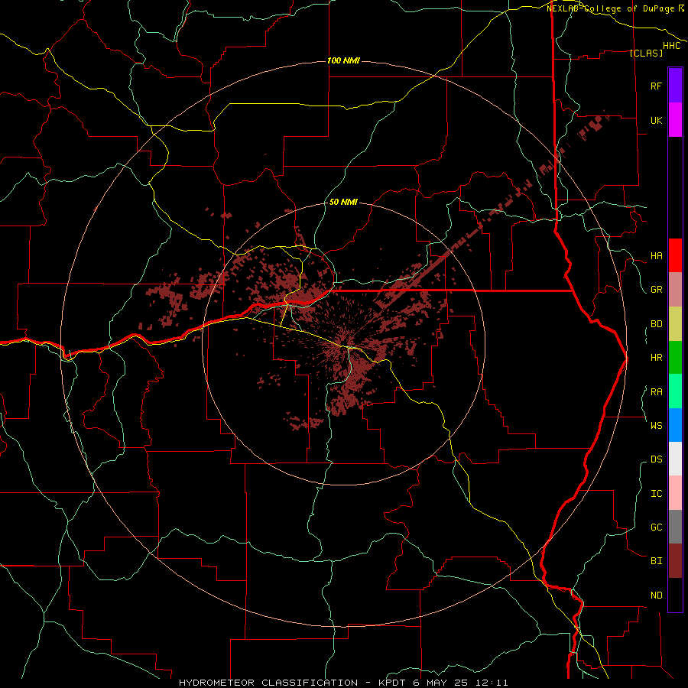This screenshot has width=688, height=688.
Task: Click the BI dark red legend swatch
Action: [x=675, y=561]
